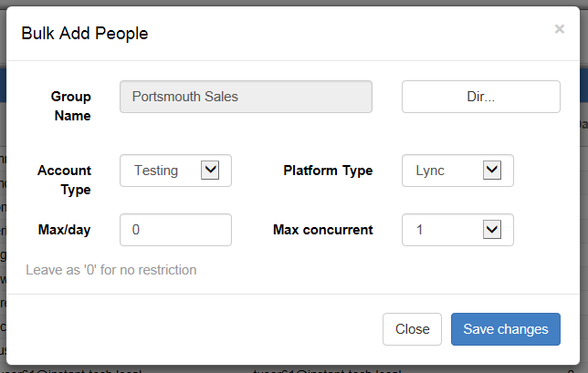The height and width of the screenshot is (373, 588).
Task: Click the Bulk Add People title
Action: click(x=85, y=34)
